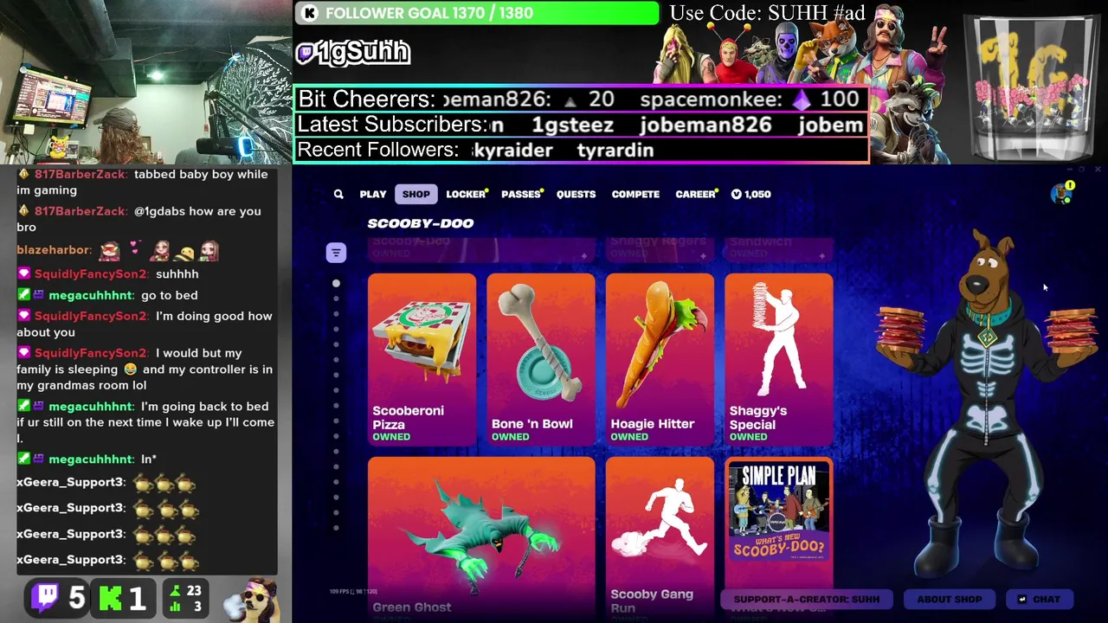Open the QUESTS tab
This screenshot has height=623, width=1108.
[x=576, y=195]
